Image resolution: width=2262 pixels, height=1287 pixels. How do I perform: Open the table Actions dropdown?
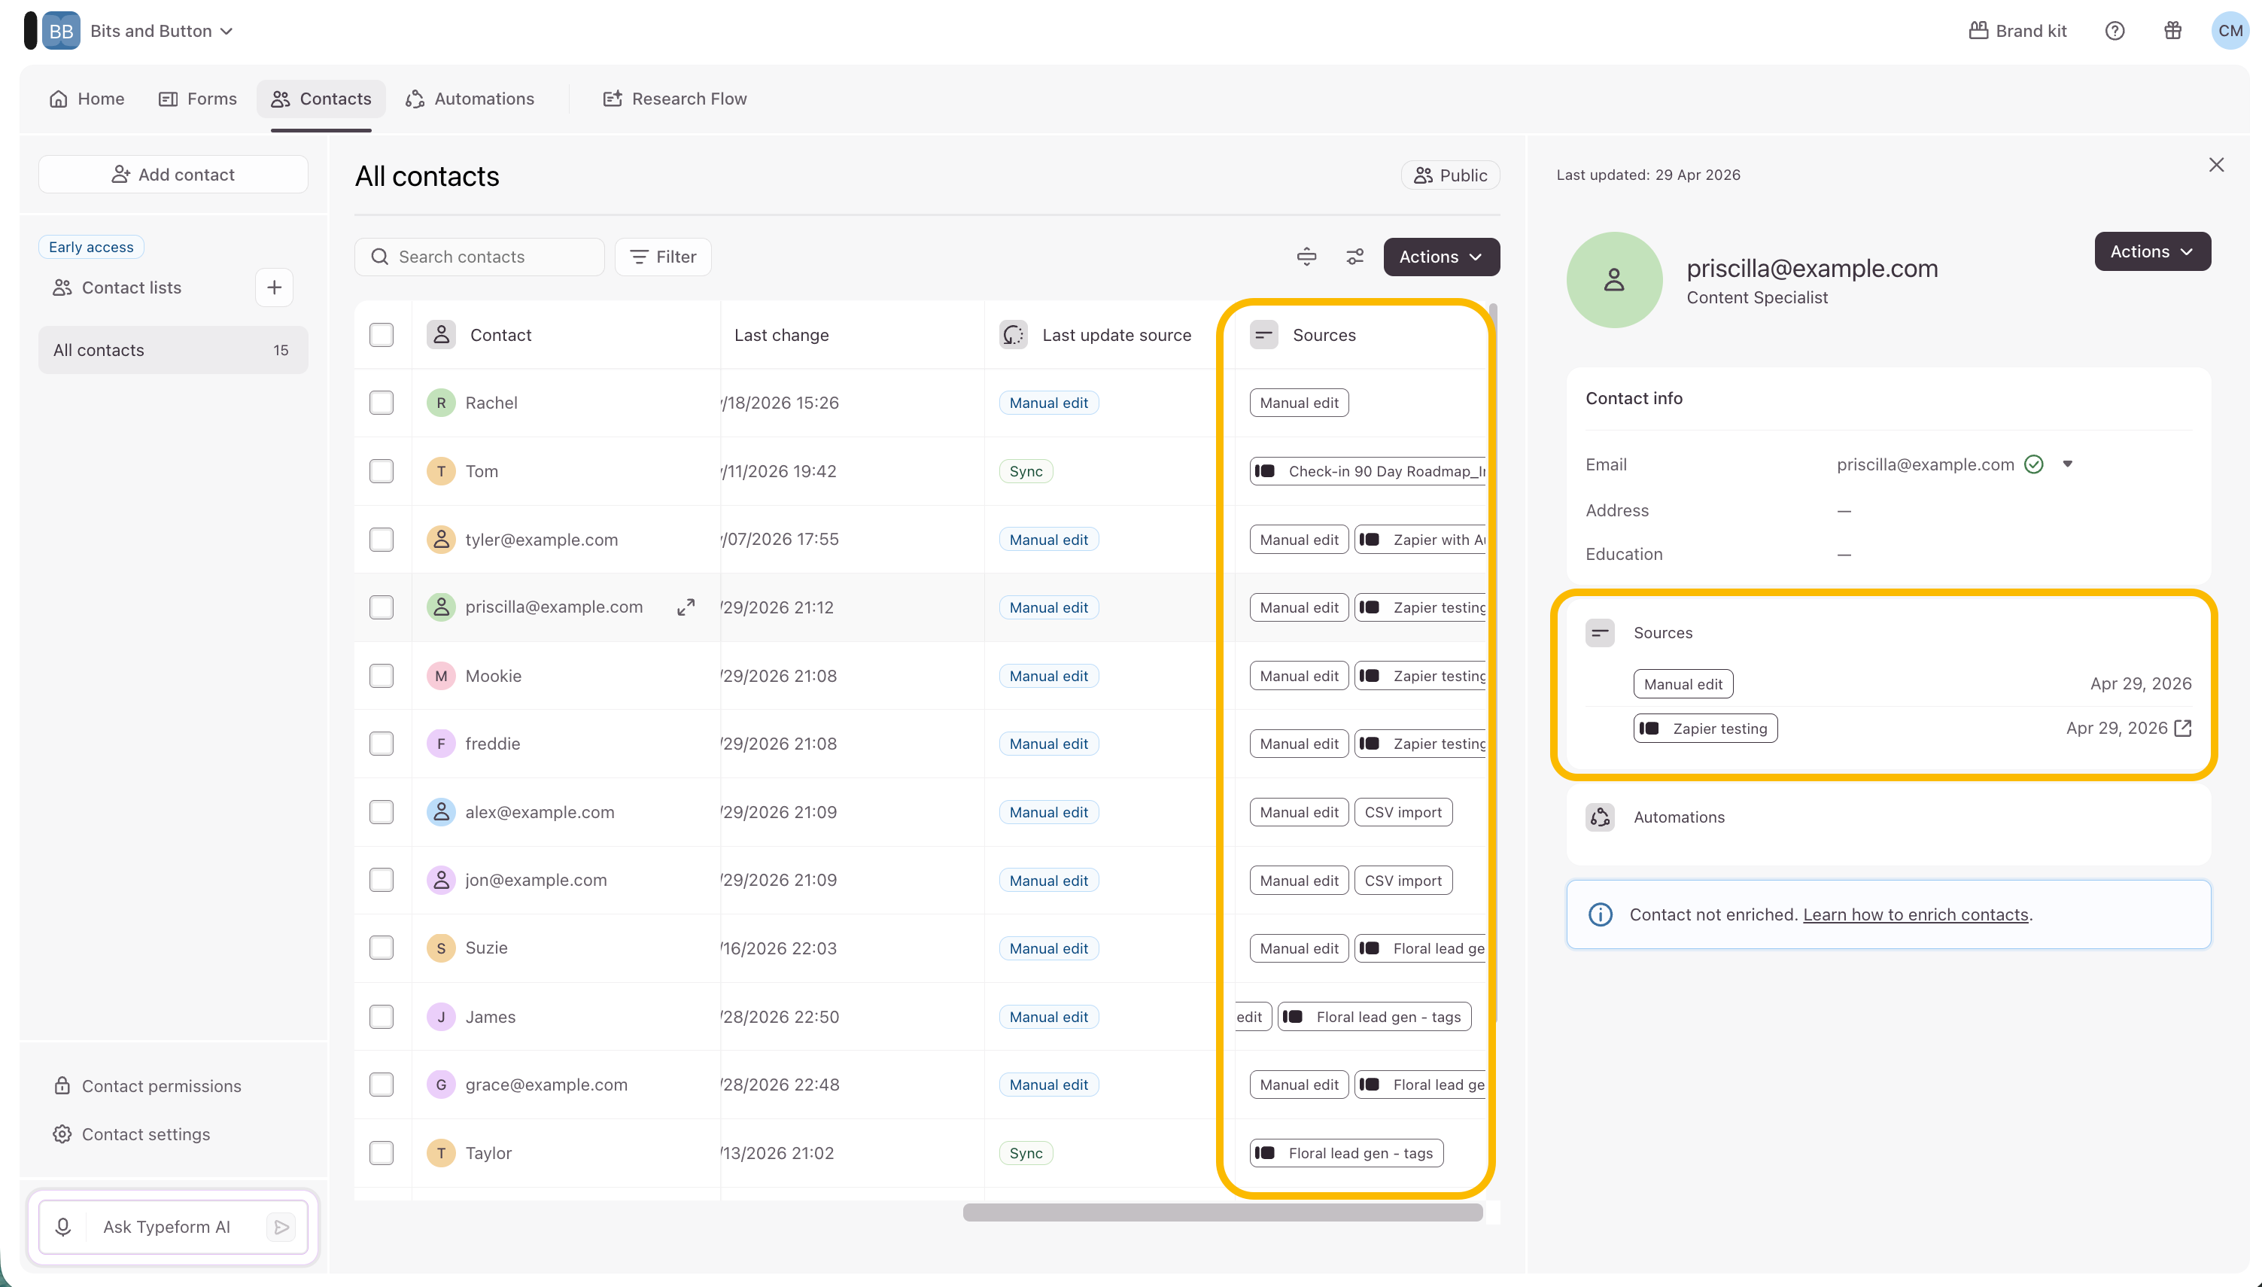pos(1441,257)
